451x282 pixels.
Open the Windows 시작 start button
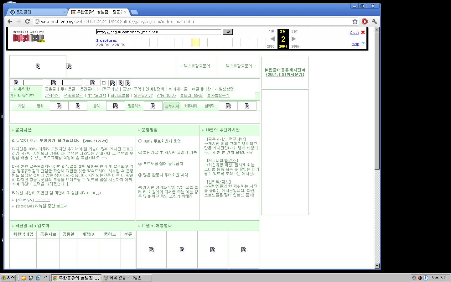[8, 278]
